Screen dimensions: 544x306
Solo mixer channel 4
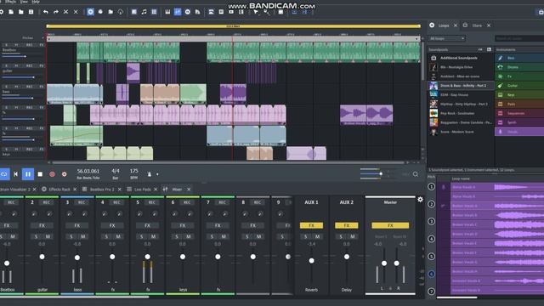[106, 236]
